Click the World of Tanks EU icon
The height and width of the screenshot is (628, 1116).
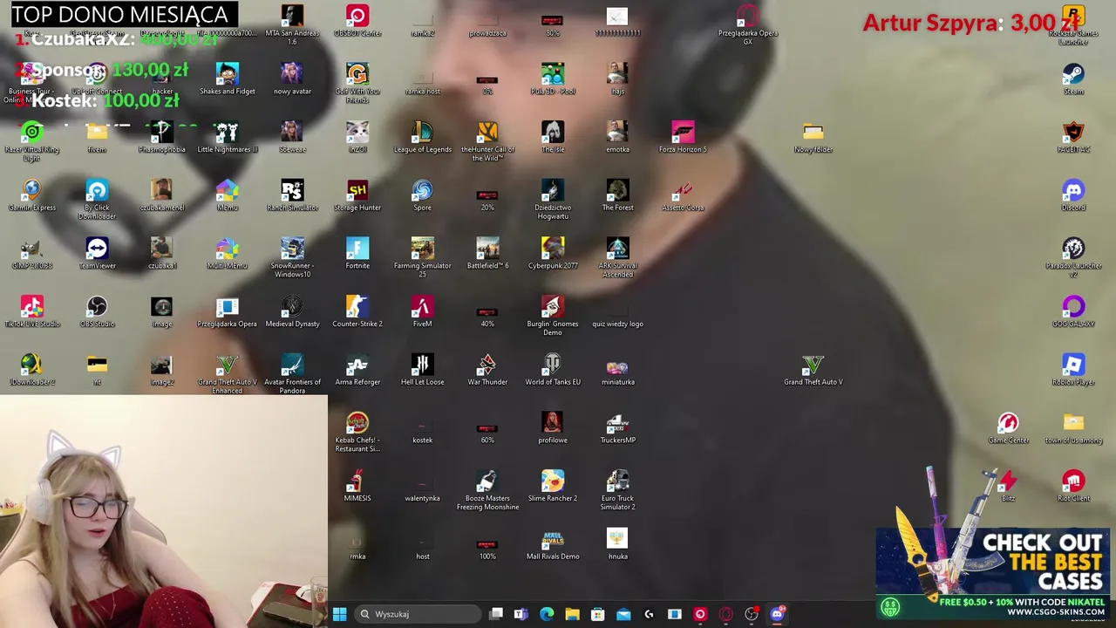click(553, 370)
